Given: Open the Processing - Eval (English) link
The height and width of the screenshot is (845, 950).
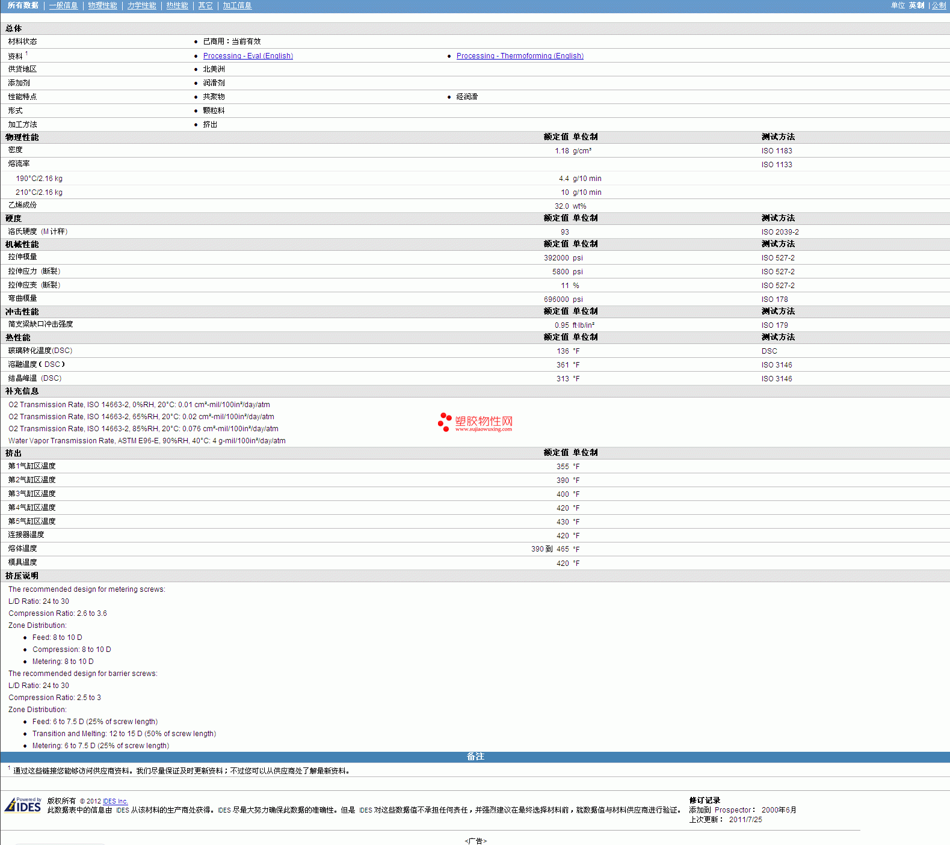Looking at the screenshot, I should tap(248, 56).
